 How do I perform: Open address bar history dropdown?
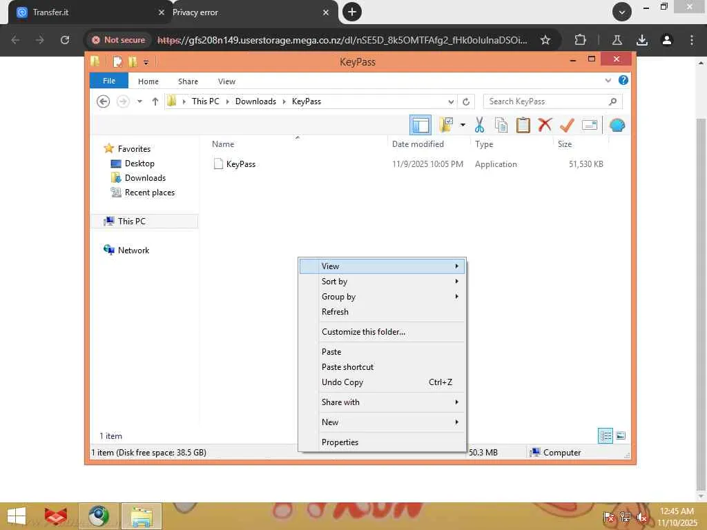[x=451, y=102]
